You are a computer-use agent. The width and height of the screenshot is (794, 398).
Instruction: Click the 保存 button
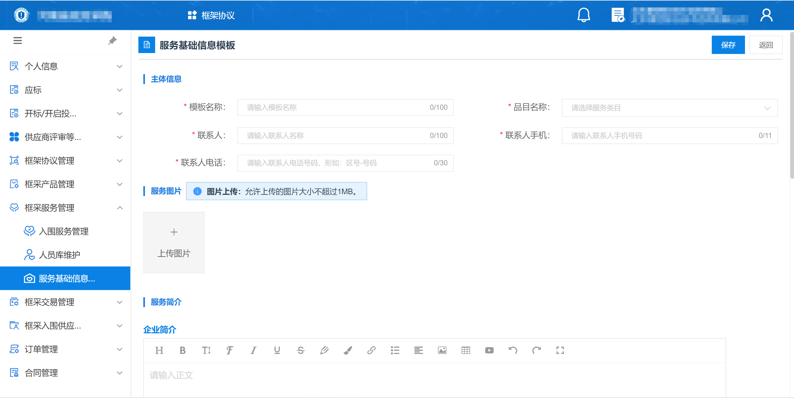click(x=728, y=45)
